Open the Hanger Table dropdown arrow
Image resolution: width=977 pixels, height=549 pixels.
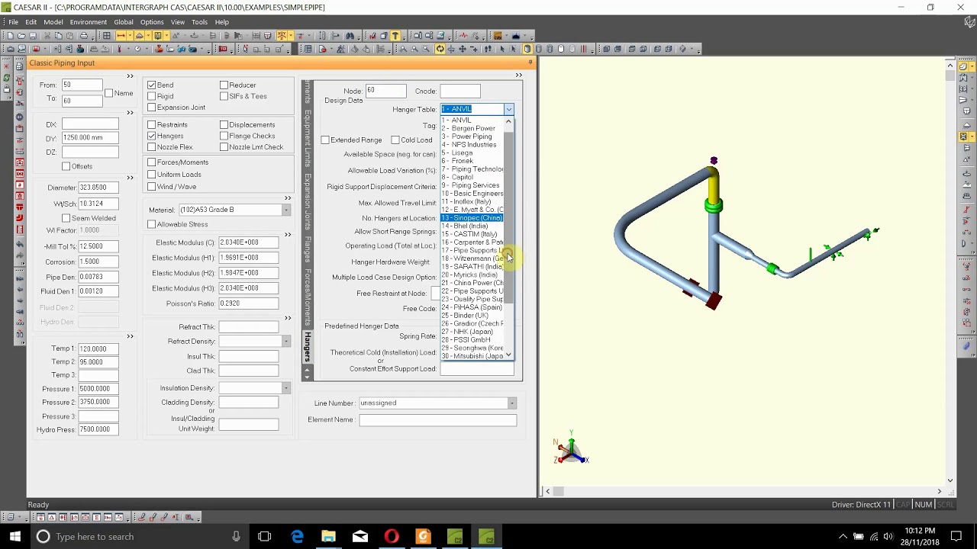[x=508, y=109]
